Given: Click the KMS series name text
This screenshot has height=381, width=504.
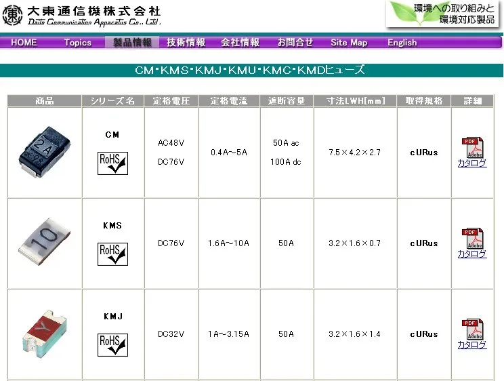Looking at the screenshot, I should pyautogui.click(x=112, y=225).
